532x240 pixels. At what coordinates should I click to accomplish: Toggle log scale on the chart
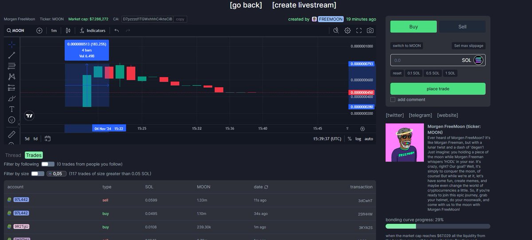point(358,139)
